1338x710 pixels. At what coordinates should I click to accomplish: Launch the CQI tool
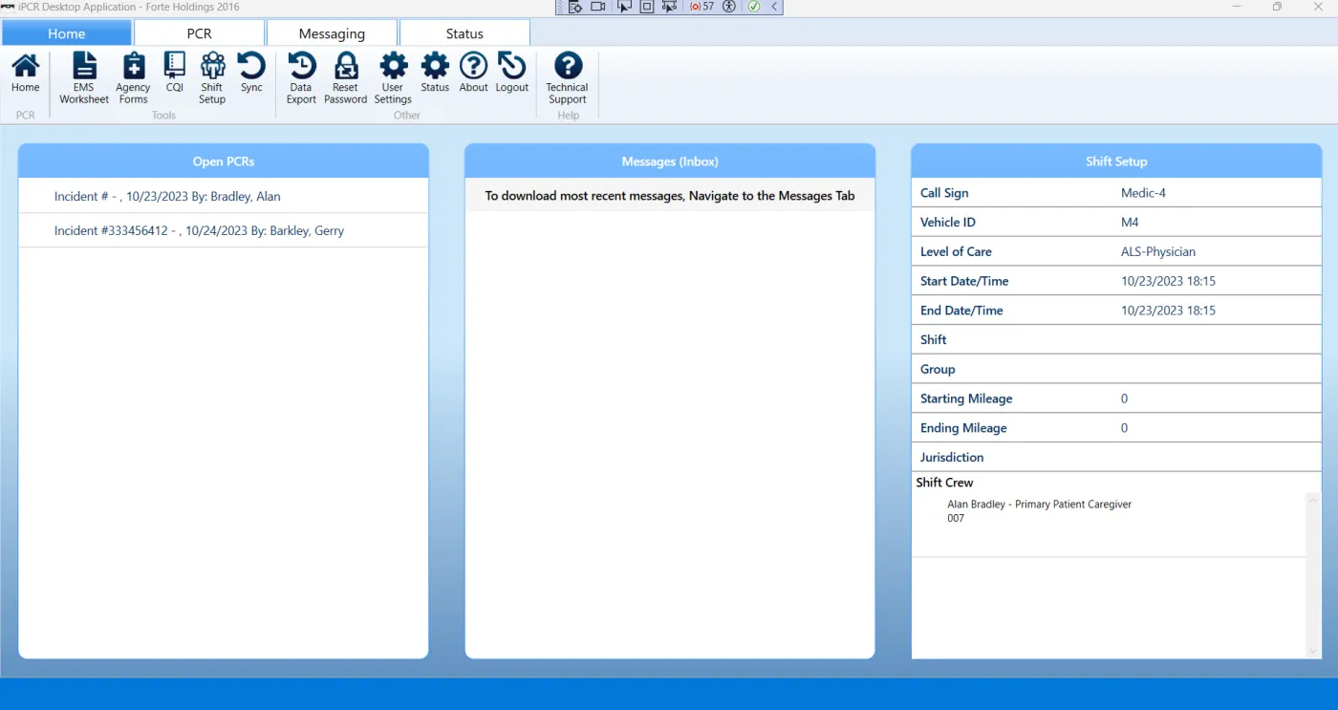click(174, 74)
